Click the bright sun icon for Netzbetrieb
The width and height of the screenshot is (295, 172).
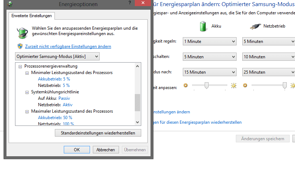coord(292,86)
